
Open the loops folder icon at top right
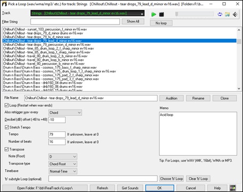coord(228,14)
